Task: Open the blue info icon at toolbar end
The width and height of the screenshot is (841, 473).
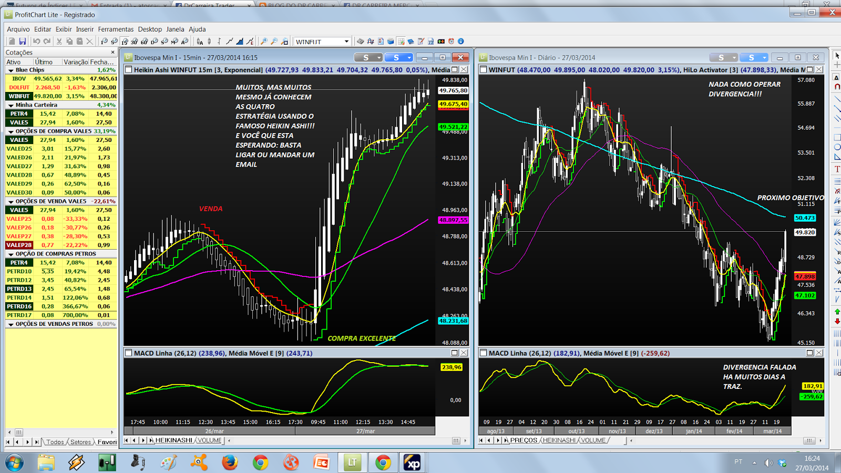Action: (x=461, y=41)
